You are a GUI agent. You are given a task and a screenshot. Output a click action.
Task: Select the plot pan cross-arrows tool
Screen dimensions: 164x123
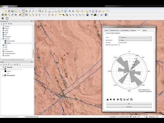(118, 99)
